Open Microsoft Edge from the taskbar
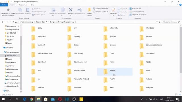182x102 pixels. 24,99
